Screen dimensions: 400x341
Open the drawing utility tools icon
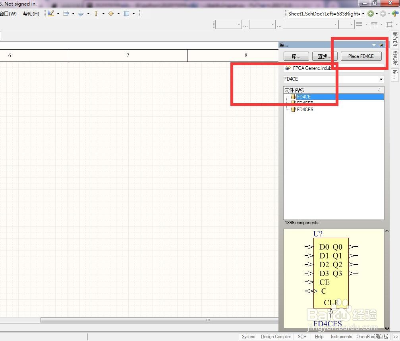(51, 13)
